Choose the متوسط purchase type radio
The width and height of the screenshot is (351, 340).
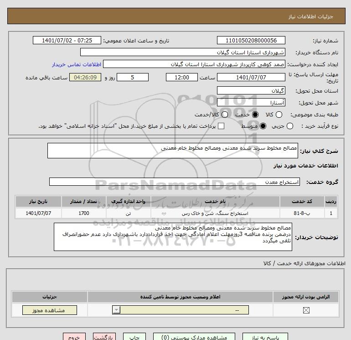pyautogui.click(x=263, y=126)
